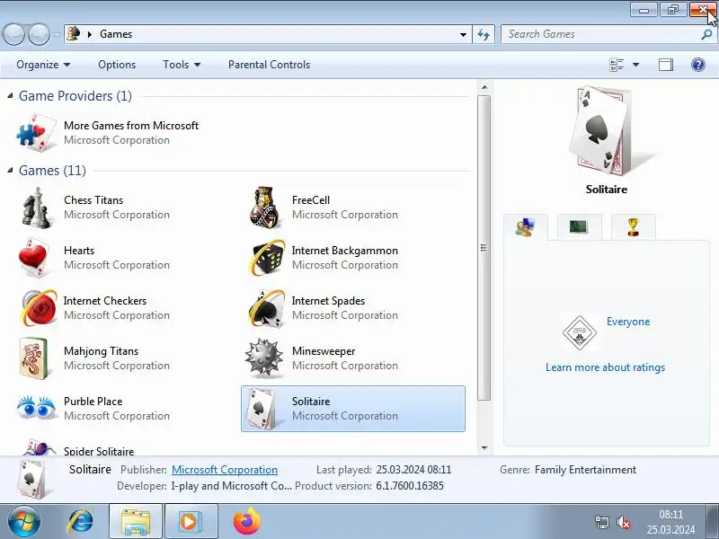Select the Internet Backgammon dice icon
This screenshot has width=719, height=539.
tap(268, 258)
